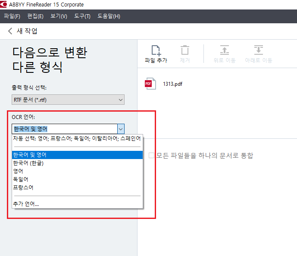297x256 pixels.
Task: Choose 독일어 in the language list
Action: (x=77, y=179)
